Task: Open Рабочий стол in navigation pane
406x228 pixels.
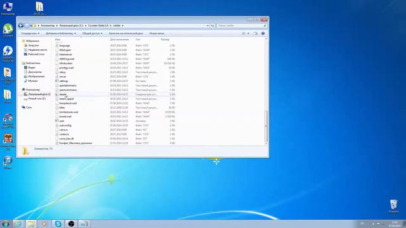Action: (36, 54)
